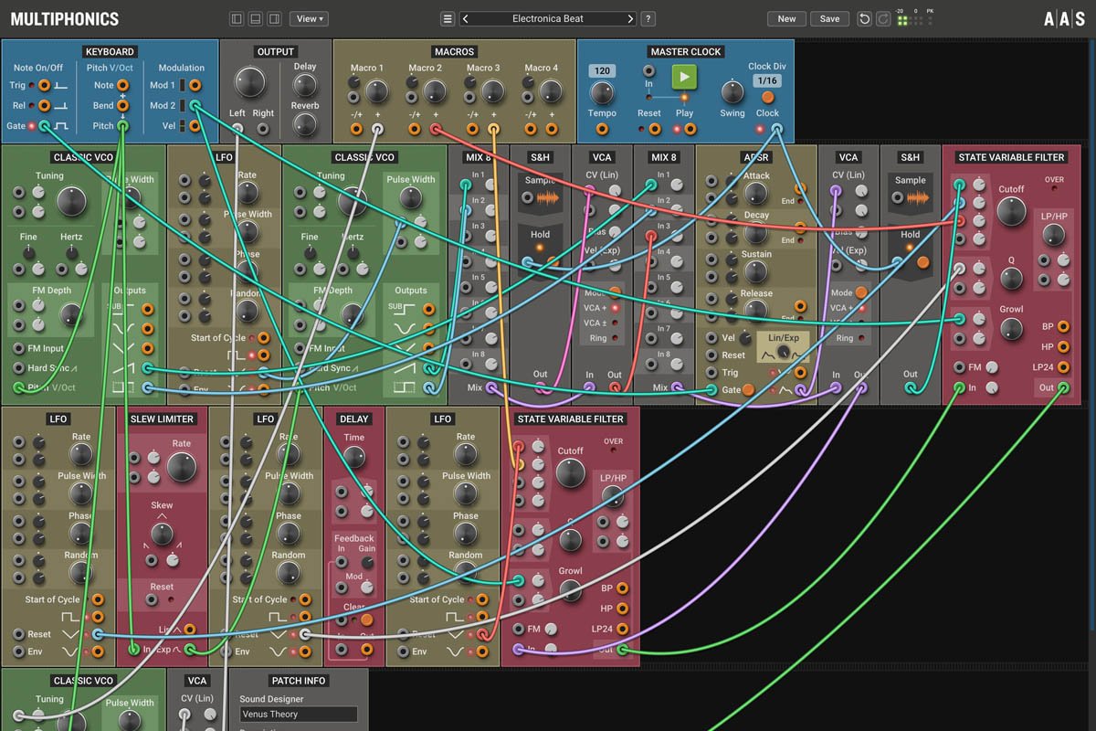
Task: Click the ADSR Trig input jack
Action: 711,372
